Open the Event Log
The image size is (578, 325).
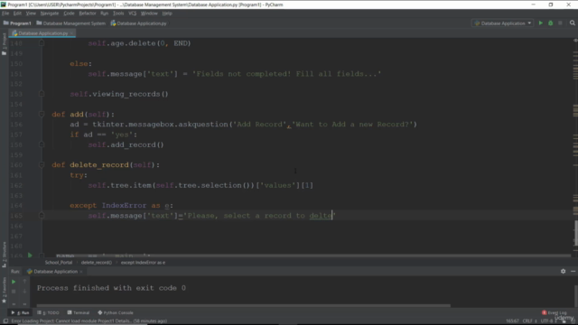point(554,312)
